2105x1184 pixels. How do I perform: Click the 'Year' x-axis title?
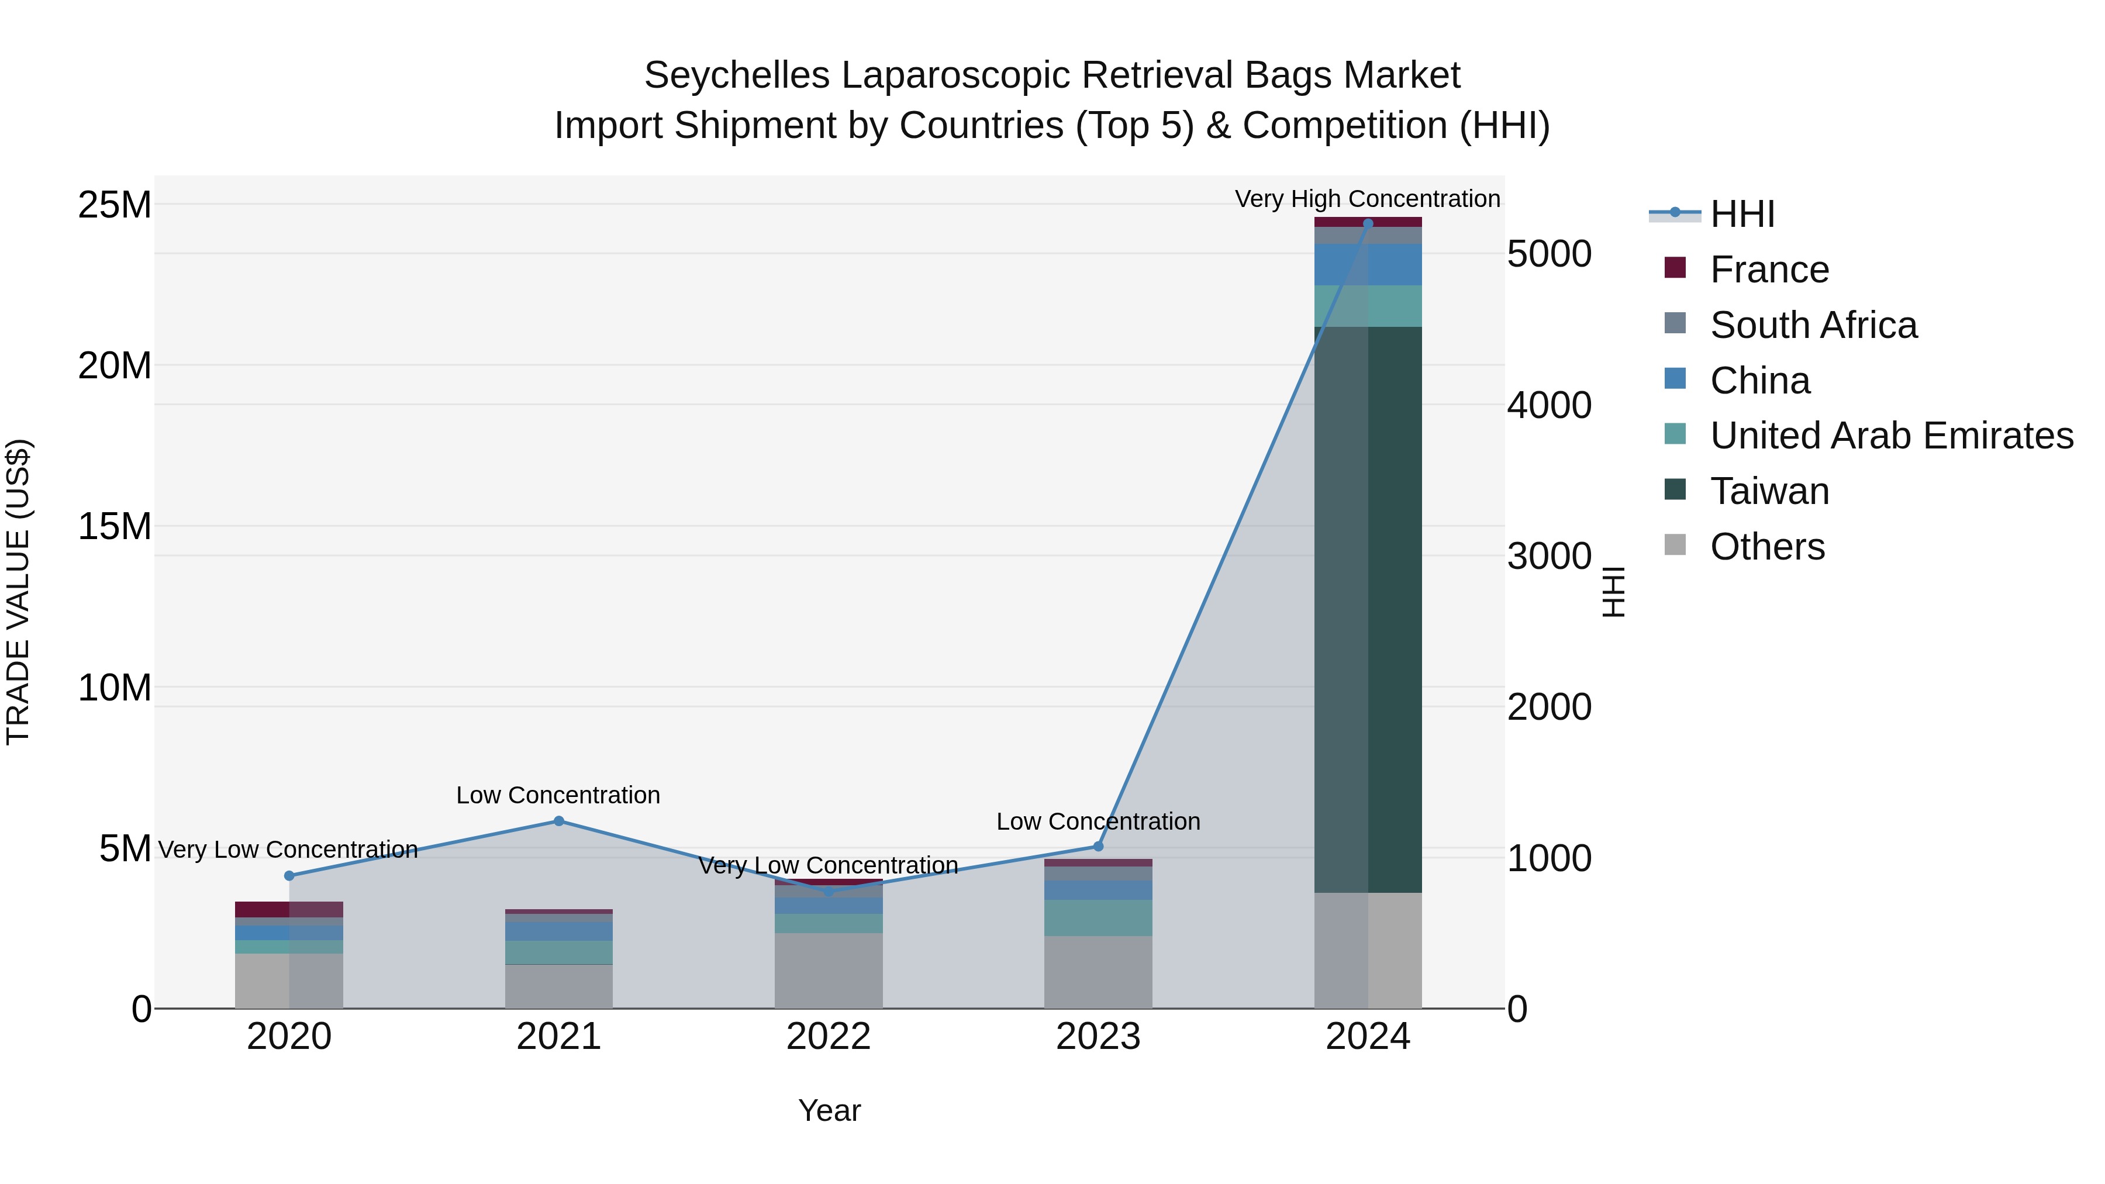coord(829,1111)
